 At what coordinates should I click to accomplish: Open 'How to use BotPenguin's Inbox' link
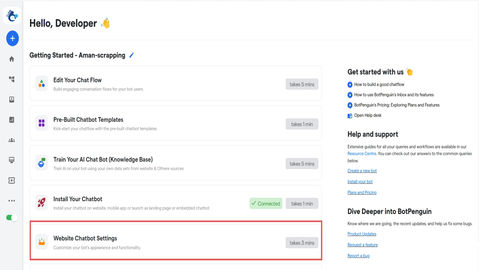pyautogui.click(x=394, y=95)
